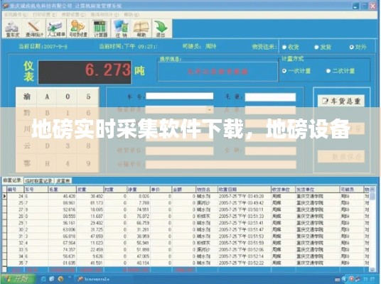The image size is (381, 284).
Task: Launch the 计算器 calculator icon
Action: click(x=100, y=29)
